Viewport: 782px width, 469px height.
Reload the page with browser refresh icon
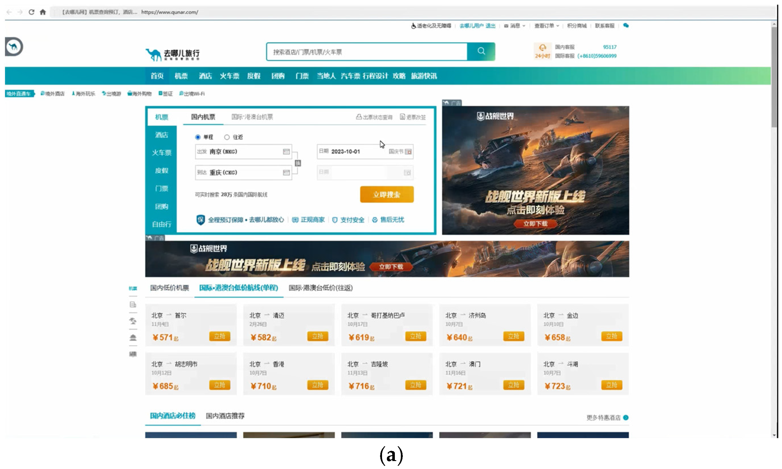coord(31,12)
